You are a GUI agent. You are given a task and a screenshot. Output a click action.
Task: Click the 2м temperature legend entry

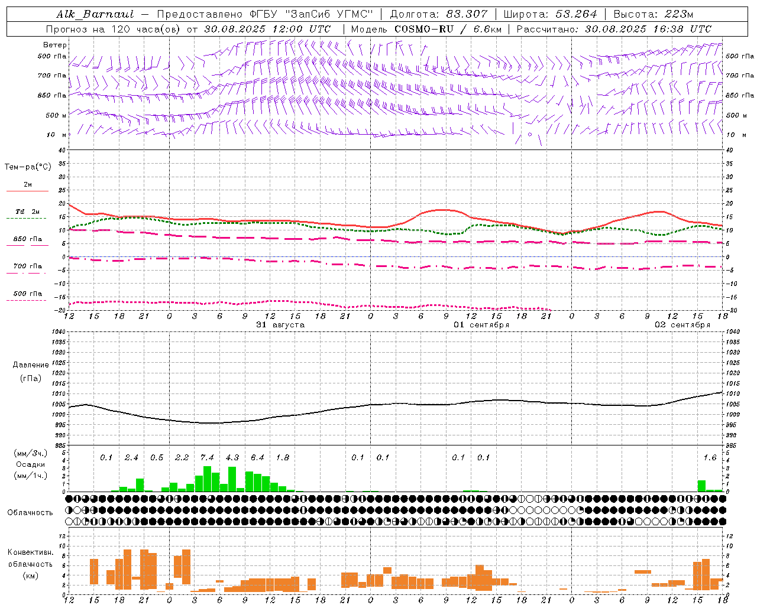28,184
